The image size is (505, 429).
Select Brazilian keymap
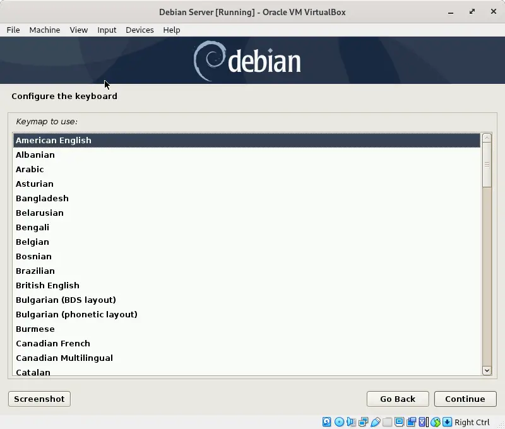point(247,271)
